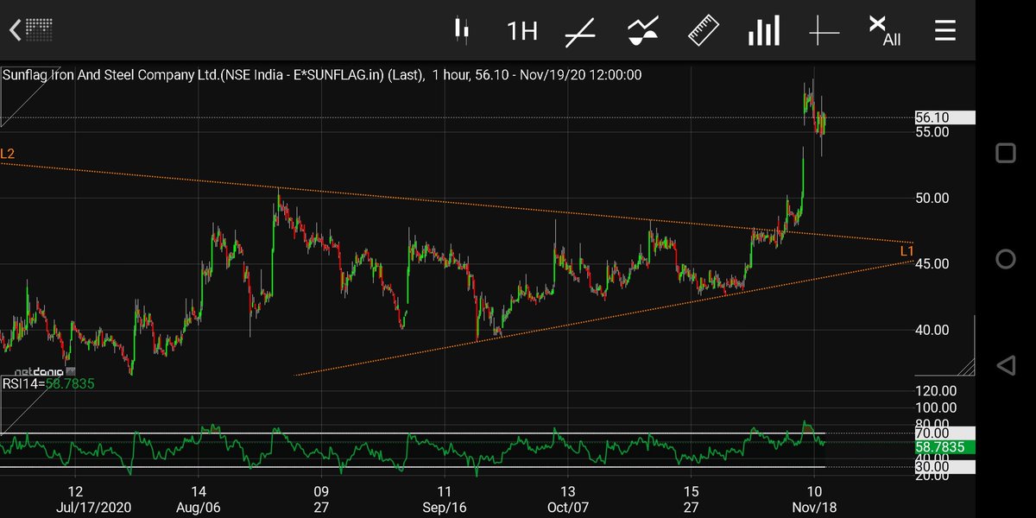
Task: Click the Sep/16 date axis label
Action: pyautogui.click(x=444, y=508)
